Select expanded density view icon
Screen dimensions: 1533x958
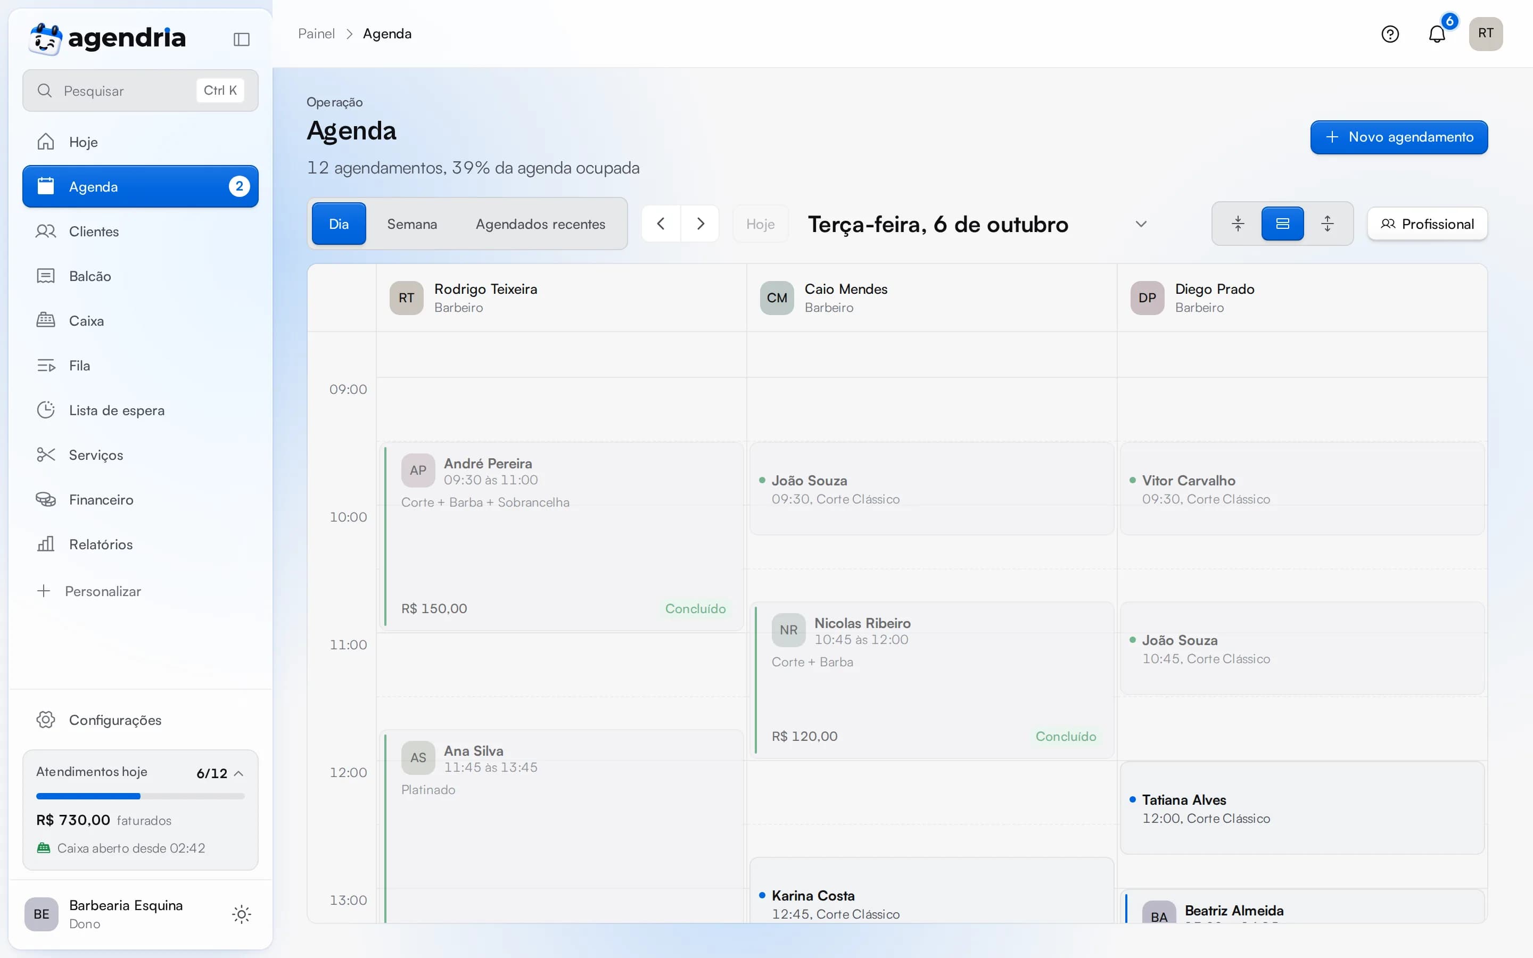(x=1327, y=224)
